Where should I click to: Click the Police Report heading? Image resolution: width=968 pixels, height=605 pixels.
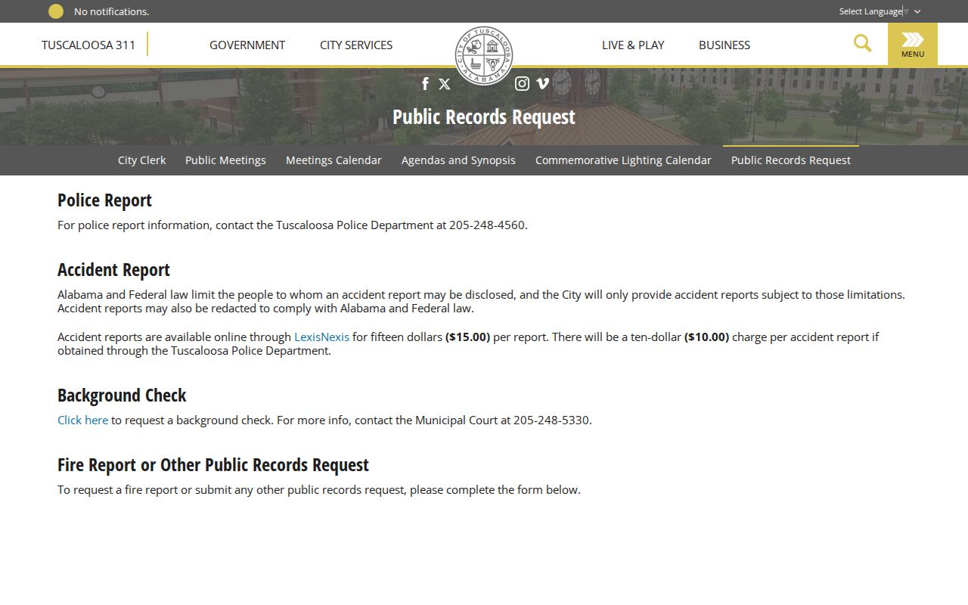coord(104,200)
